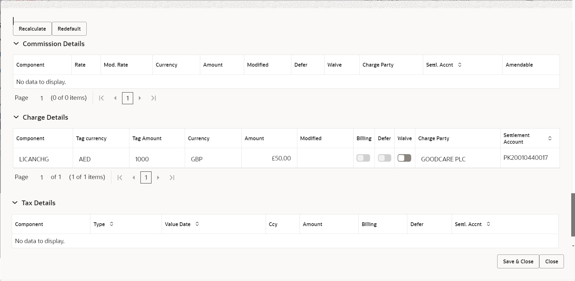The height and width of the screenshot is (281, 575).
Task: Go to previous page in Commission Details pager
Action: tap(115, 98)
